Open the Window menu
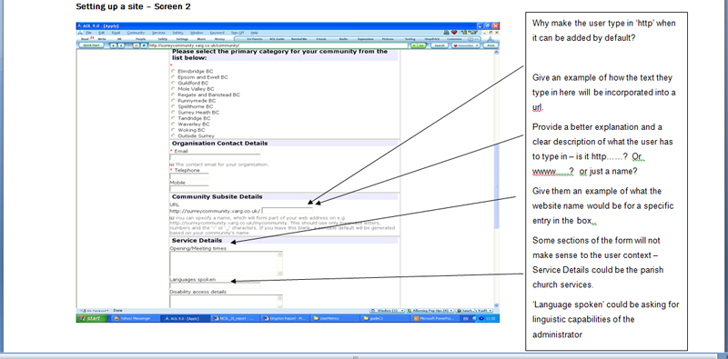The height and width of the screenshot is (359, 728). 197,33
